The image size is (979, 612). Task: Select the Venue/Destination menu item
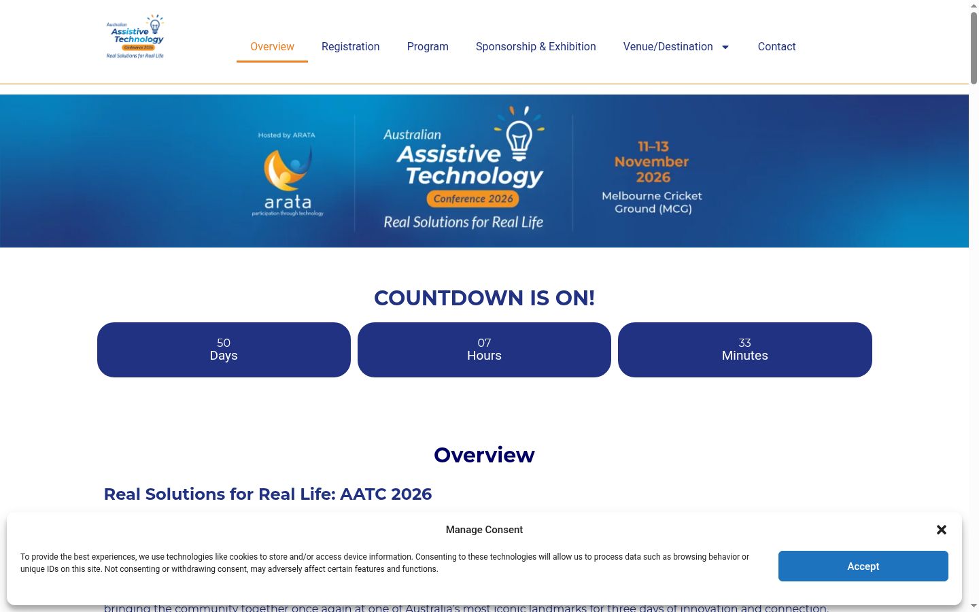point(668,46)
